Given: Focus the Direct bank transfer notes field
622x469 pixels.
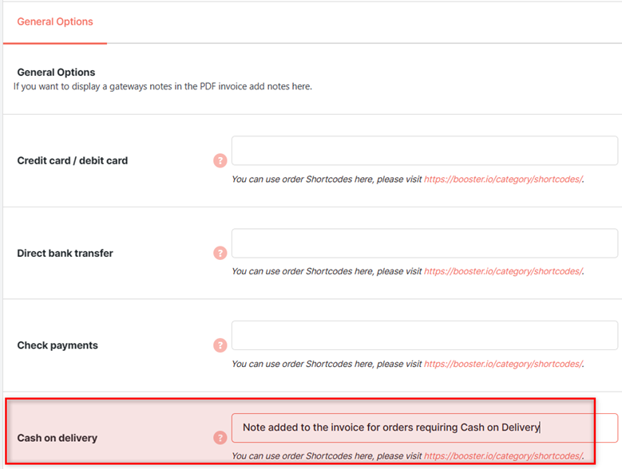Looking at the screenshot, I should [x=425, y=243].
